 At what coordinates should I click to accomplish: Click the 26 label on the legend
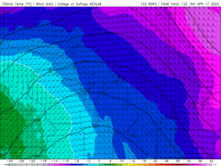(167, 161)
